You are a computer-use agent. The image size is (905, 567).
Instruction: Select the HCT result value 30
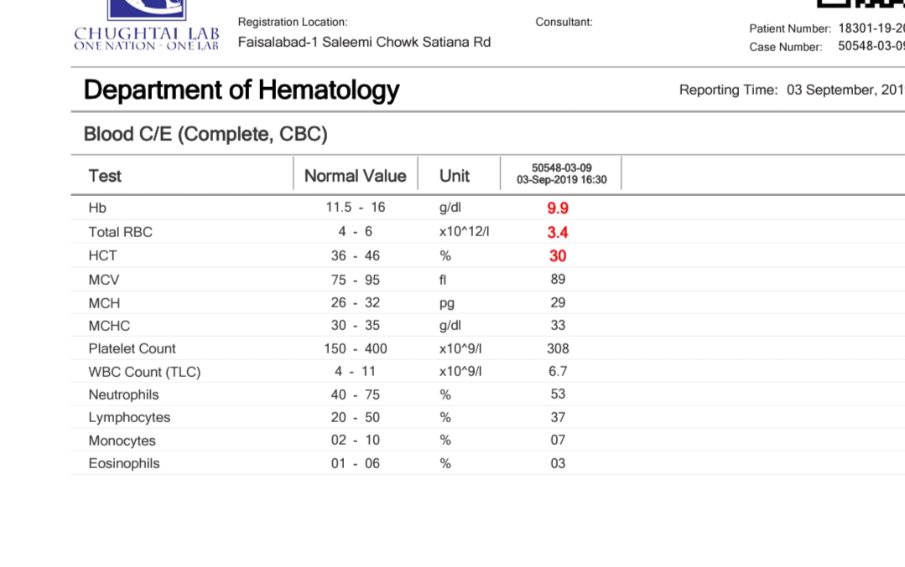(558, 256)
